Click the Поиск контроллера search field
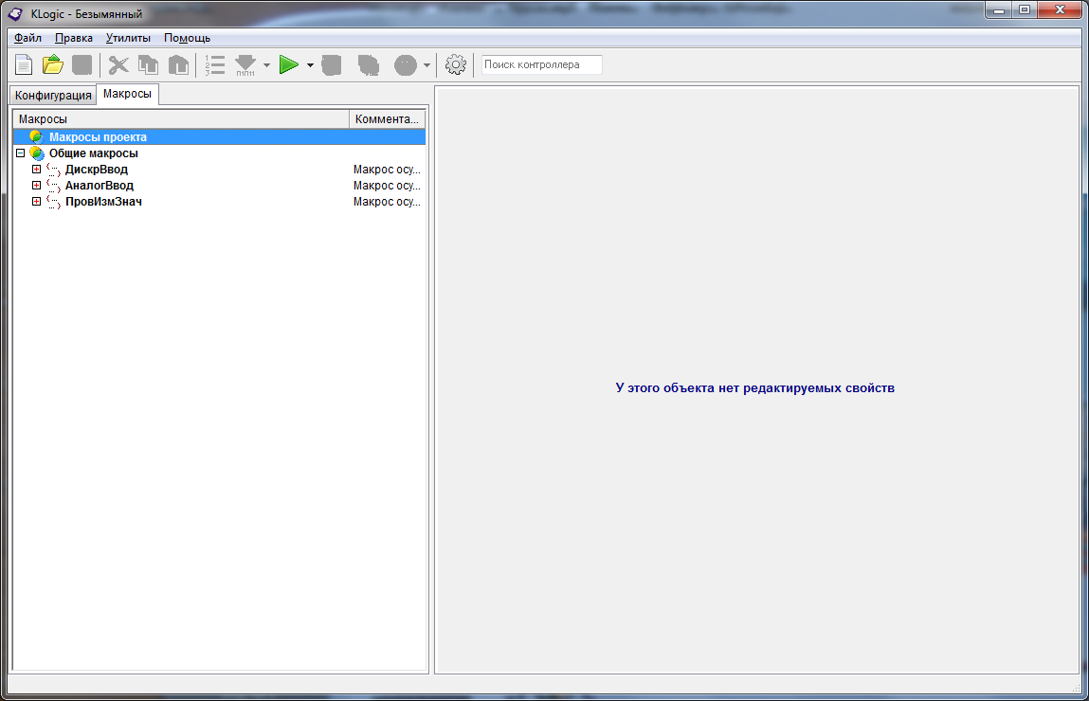Screen dimensions: 1089x701 point(541,65)
